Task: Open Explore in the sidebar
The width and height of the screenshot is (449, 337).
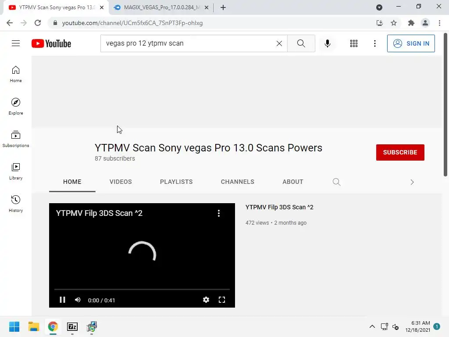Action: point(16,107)
